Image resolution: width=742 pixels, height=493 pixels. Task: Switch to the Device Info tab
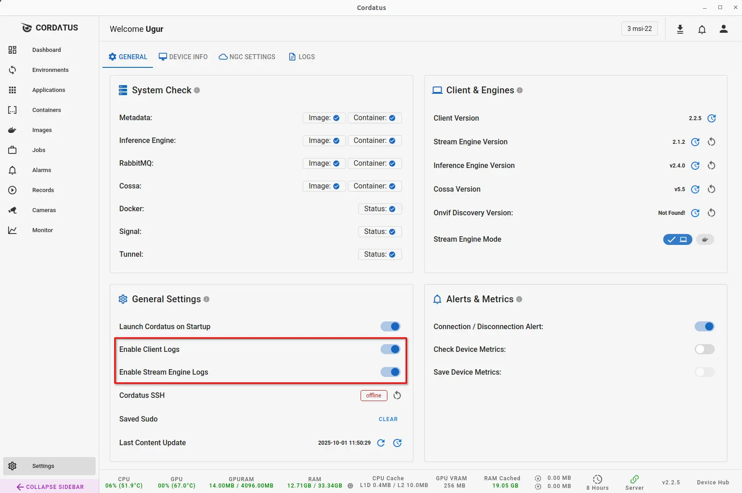(183, 57)
